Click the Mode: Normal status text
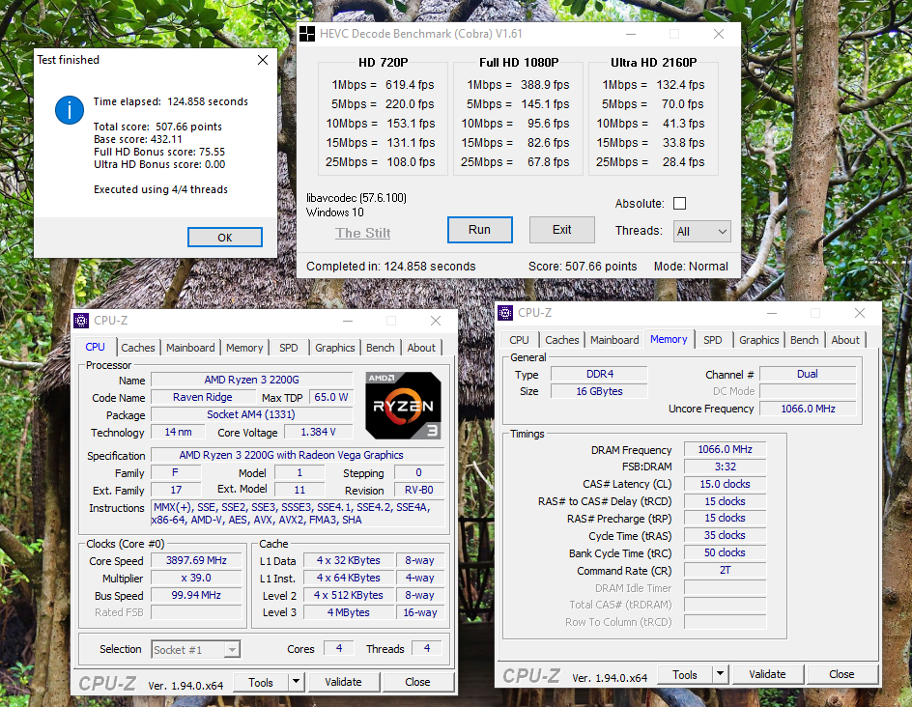Screen dimensions: 912x707 (x=691, y=267)
